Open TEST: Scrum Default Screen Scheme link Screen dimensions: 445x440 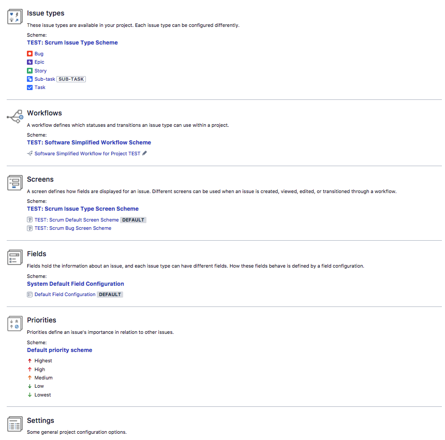click(77, 220)
